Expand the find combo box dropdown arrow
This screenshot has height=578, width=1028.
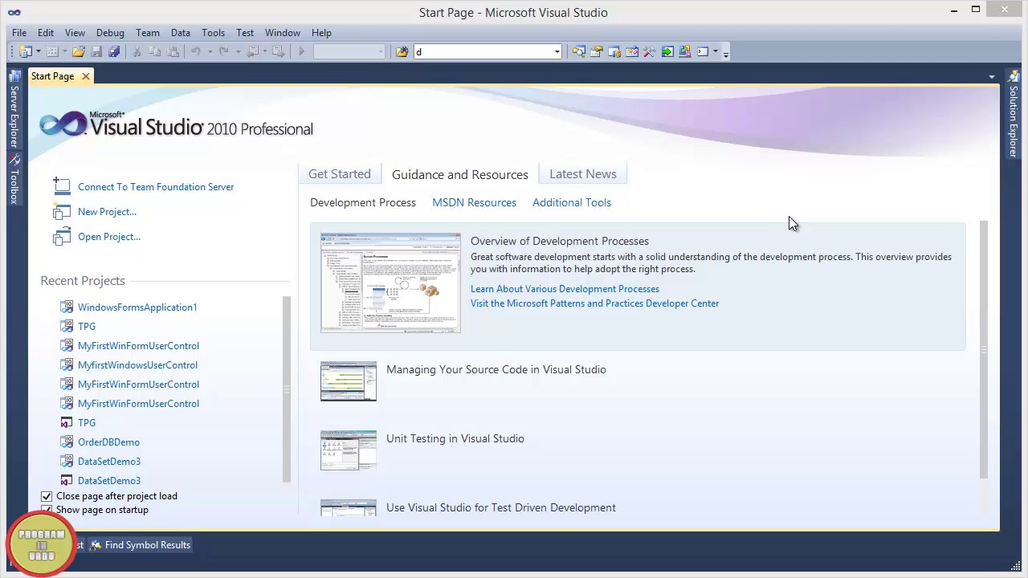tap(557, 52)
